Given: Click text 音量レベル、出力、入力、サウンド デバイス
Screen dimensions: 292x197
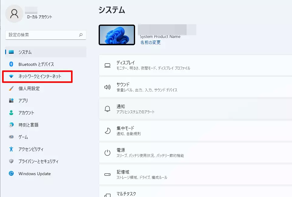Looking at the screenshot, I should [147, 90].
